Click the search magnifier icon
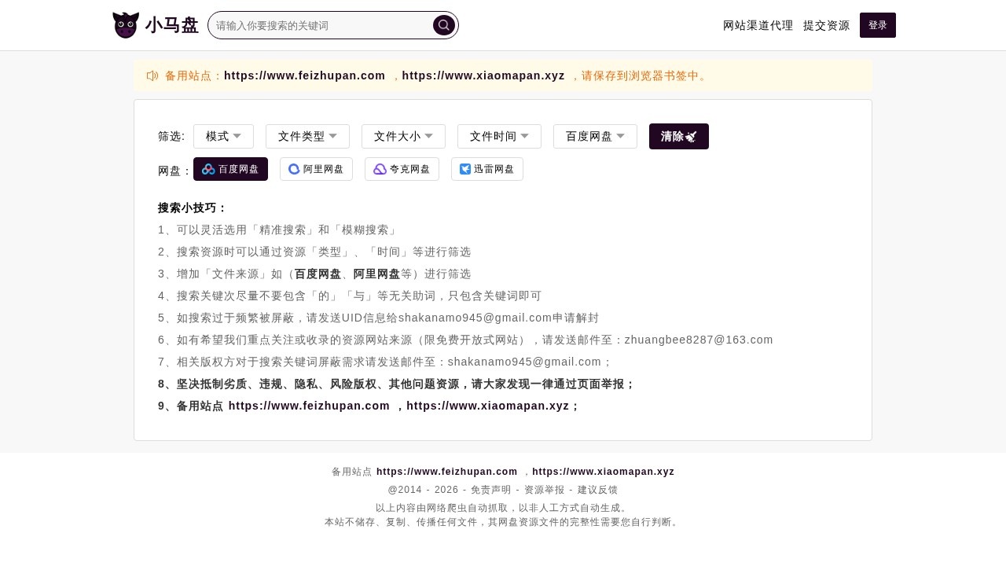Screen dimensions: 1006x566 (x=443, y=25)
